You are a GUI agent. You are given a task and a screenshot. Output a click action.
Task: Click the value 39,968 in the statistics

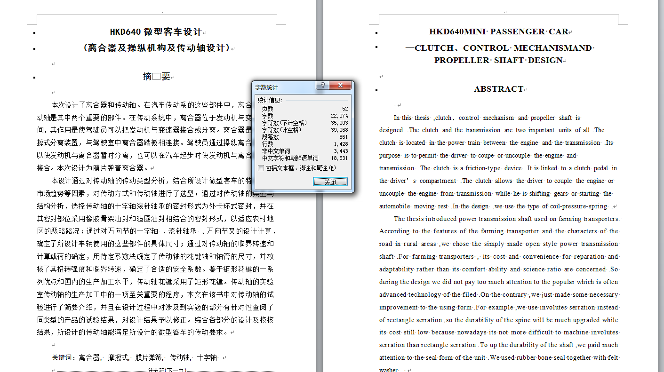[339, 130]
